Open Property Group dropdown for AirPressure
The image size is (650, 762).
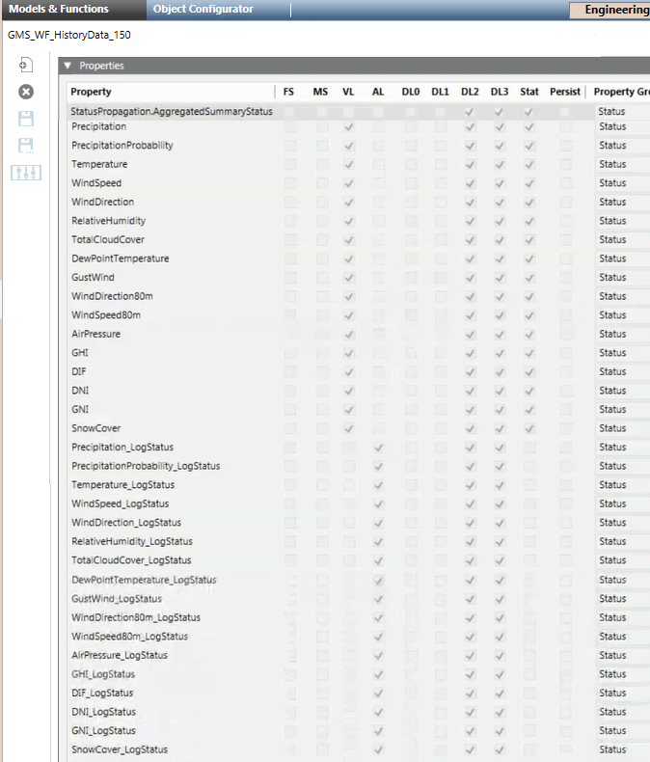tap(622, 335)
